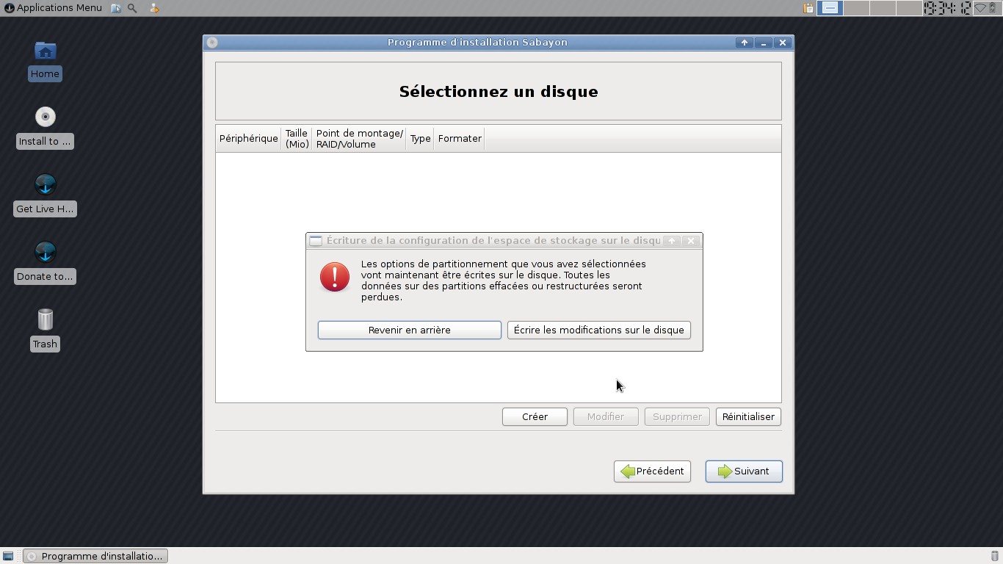
Task: Click Programme d'installation taskbar entry
Action: click(95, 556)
